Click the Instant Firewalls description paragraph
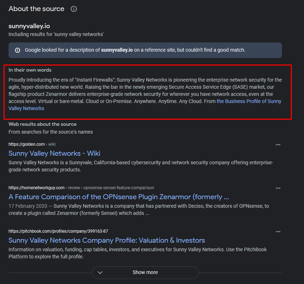The image size is (304, 284). click(x=145, y=94)
